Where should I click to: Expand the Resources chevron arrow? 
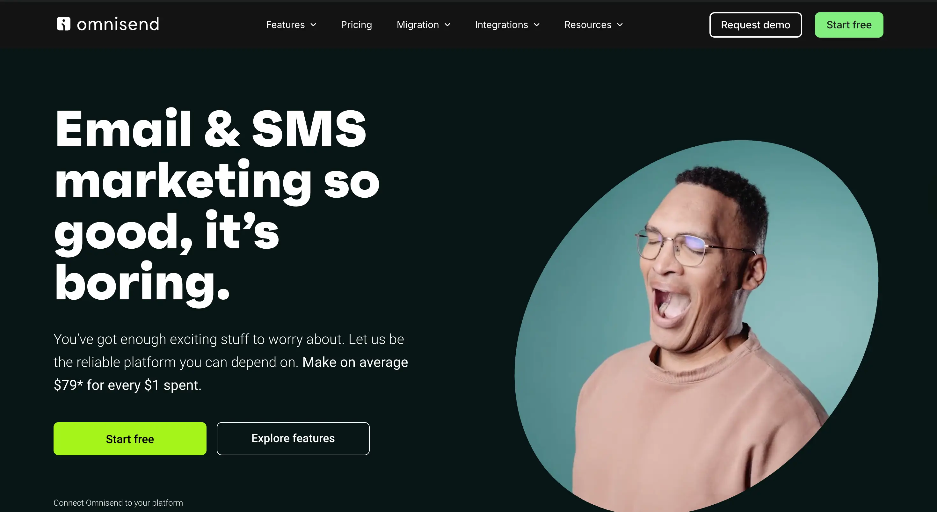pos(620,25)
